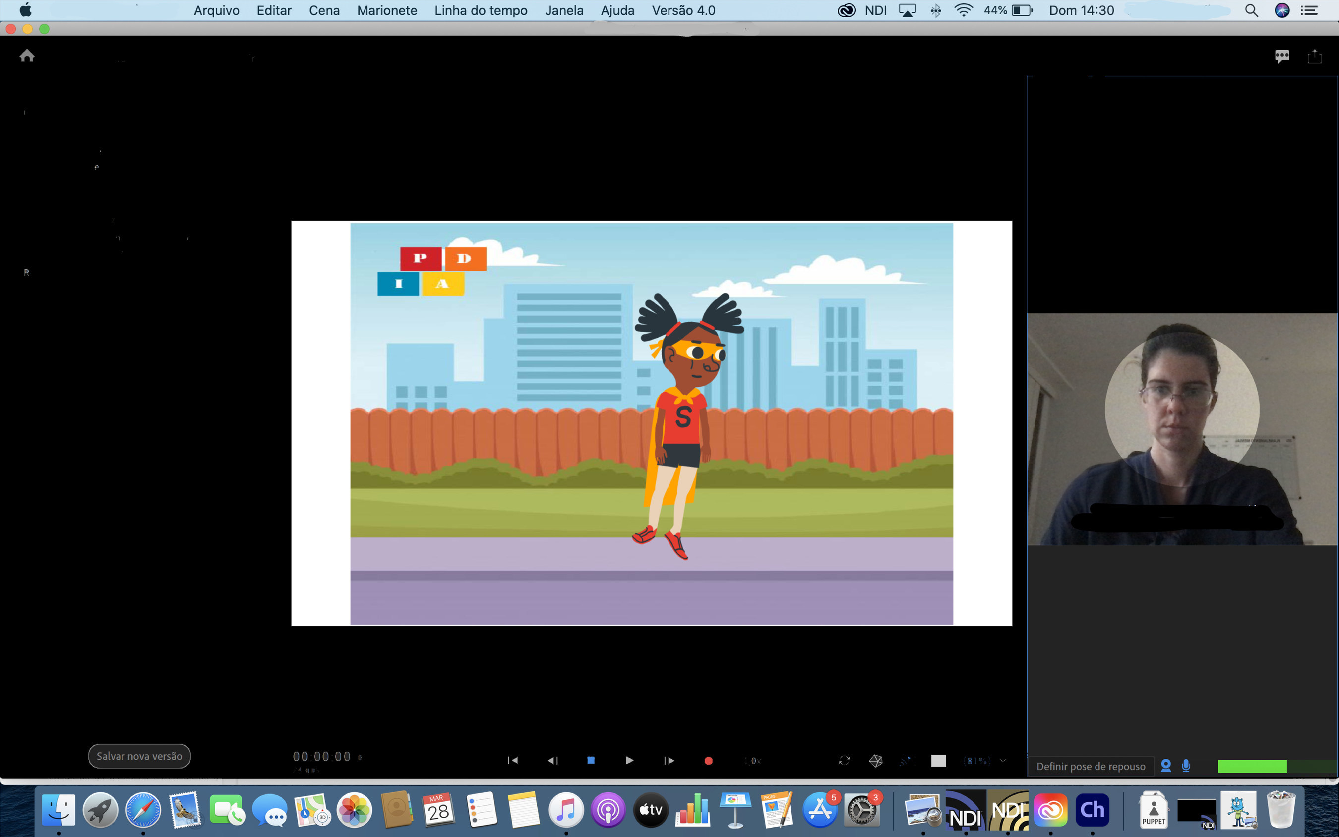Play the scene

click(629, 761)
